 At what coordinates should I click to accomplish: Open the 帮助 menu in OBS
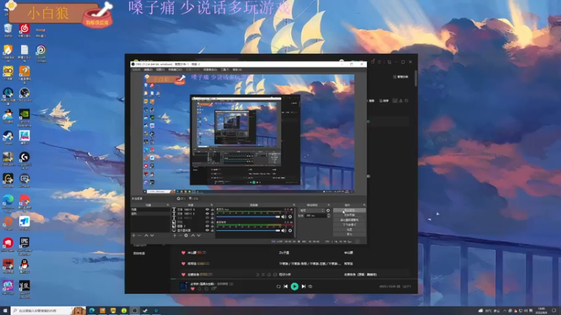pyautogui.click(x=237, y=69)
